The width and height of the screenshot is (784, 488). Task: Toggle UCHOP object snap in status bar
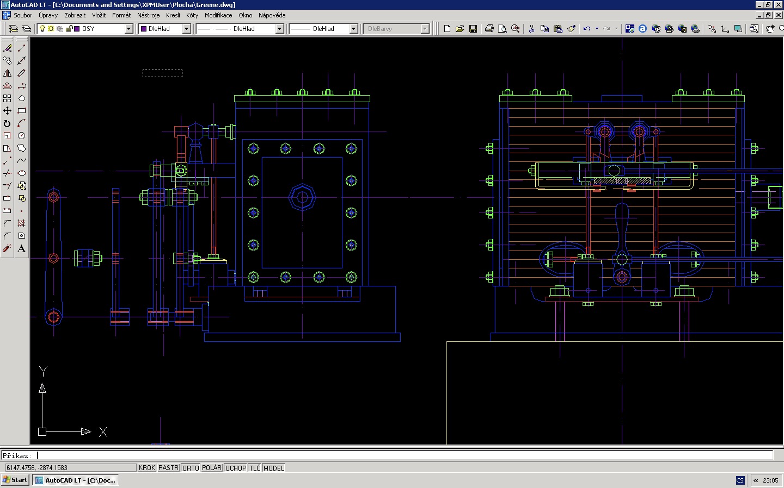[236, 468]
